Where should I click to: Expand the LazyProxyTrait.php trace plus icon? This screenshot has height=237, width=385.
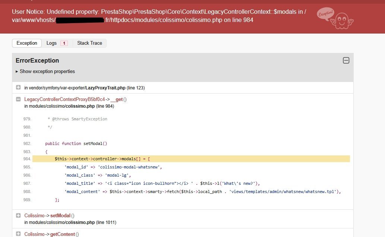[18, 88]
